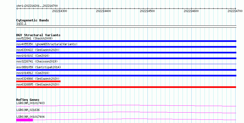Screen dimensions: 244x123
Task: Click the nsv3226741 (Chaisson2019) label
Action: (x=37, y=61)
